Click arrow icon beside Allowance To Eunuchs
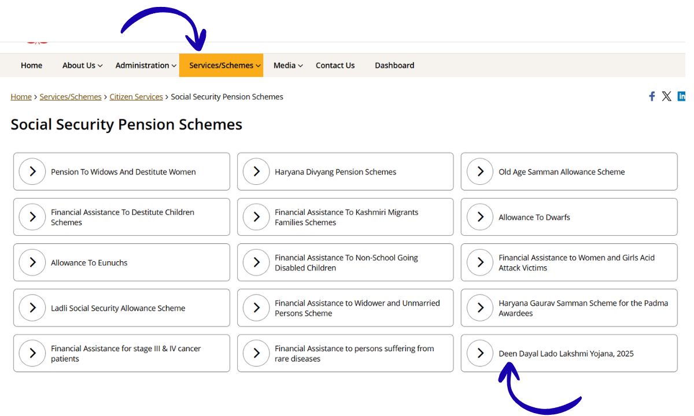The image size is (694, 416). 32,262
